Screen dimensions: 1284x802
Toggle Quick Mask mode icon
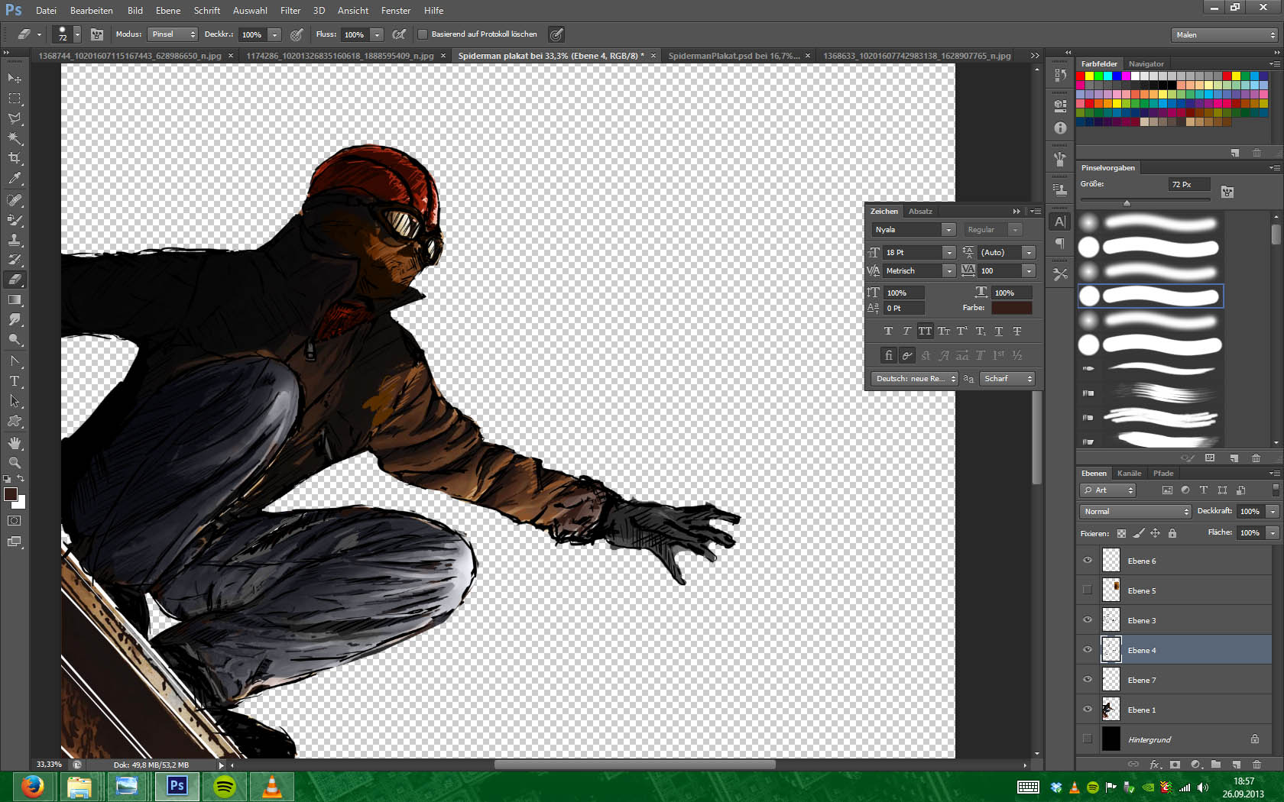[x=15, y=521]
